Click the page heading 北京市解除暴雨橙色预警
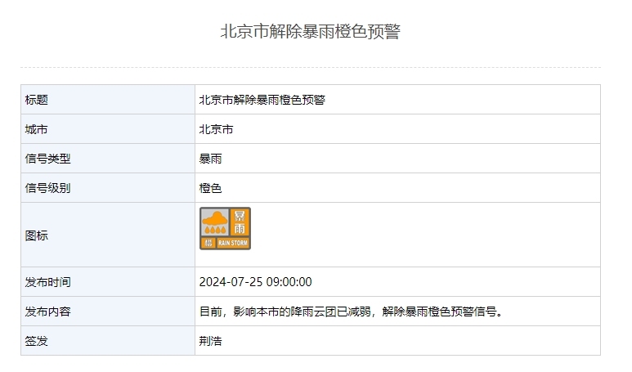This screenshot has height=372, width=632. click(x=311, y=31)
